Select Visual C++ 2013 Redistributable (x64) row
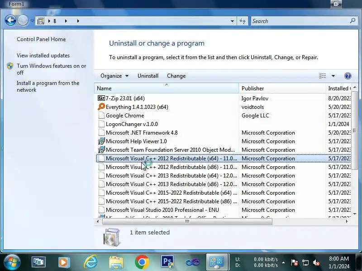 coord(224,176)
